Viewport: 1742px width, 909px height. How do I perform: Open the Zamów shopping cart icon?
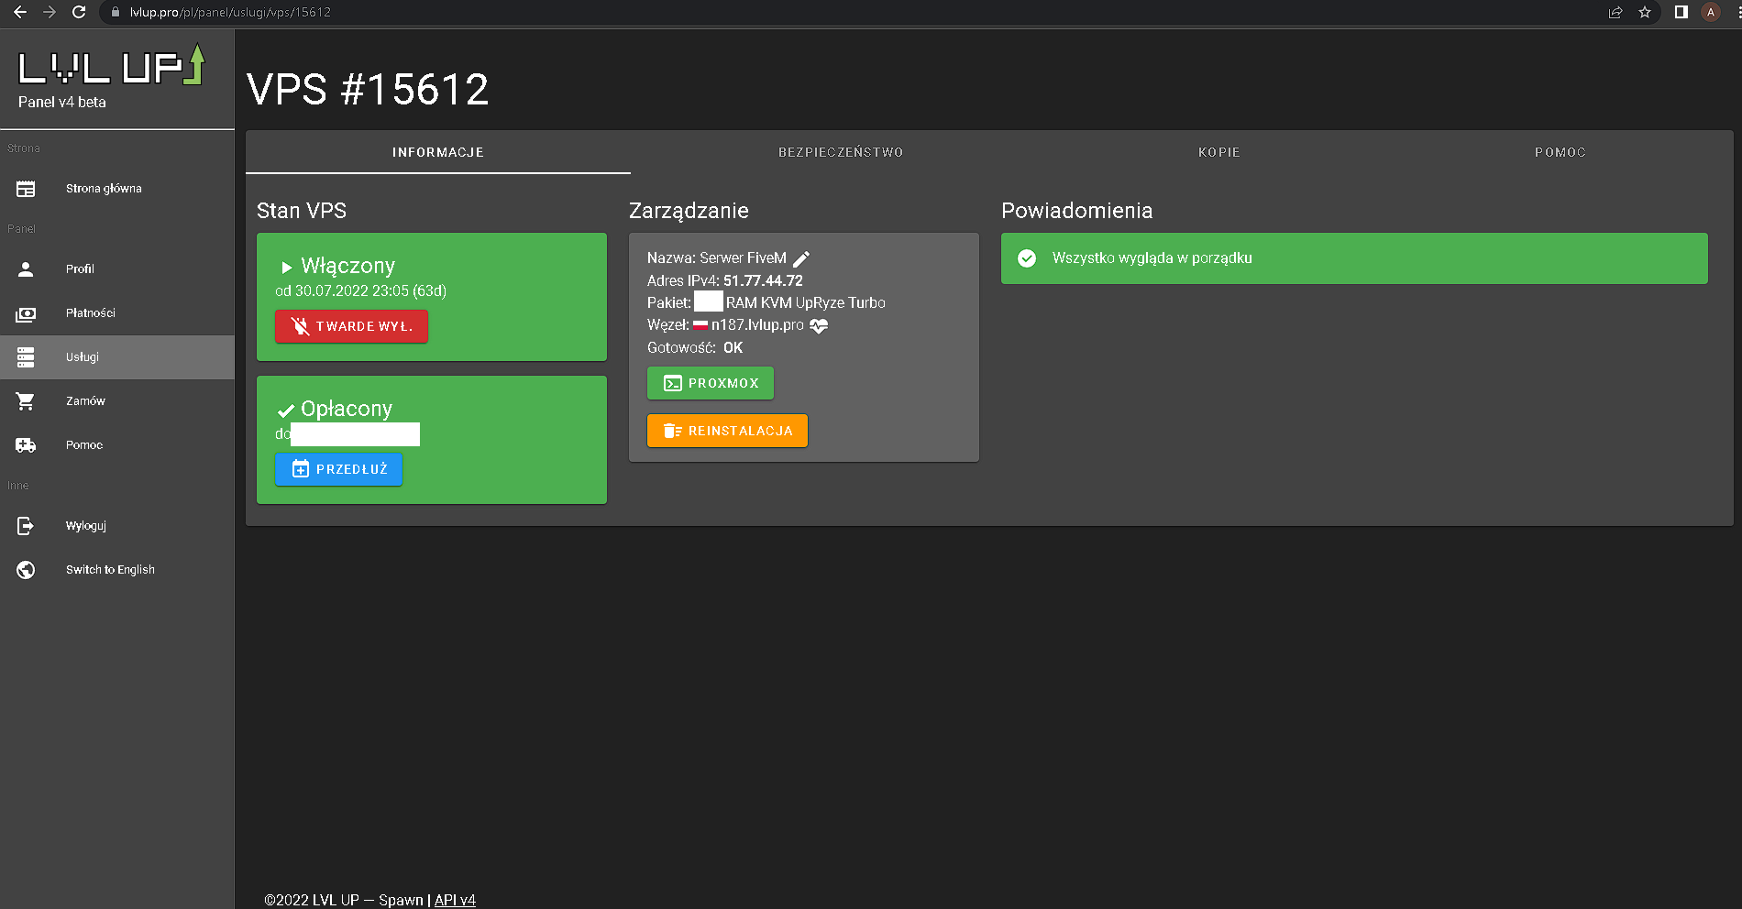[26, 401]
